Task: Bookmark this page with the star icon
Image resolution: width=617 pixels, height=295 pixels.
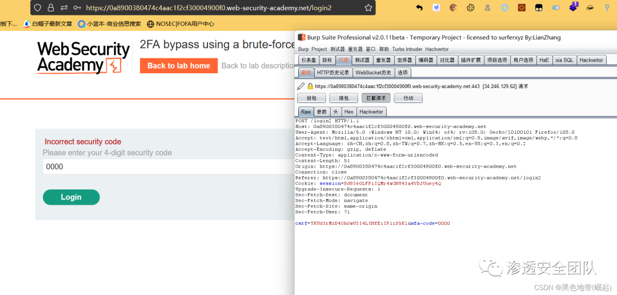Action: tap(368, 7)
